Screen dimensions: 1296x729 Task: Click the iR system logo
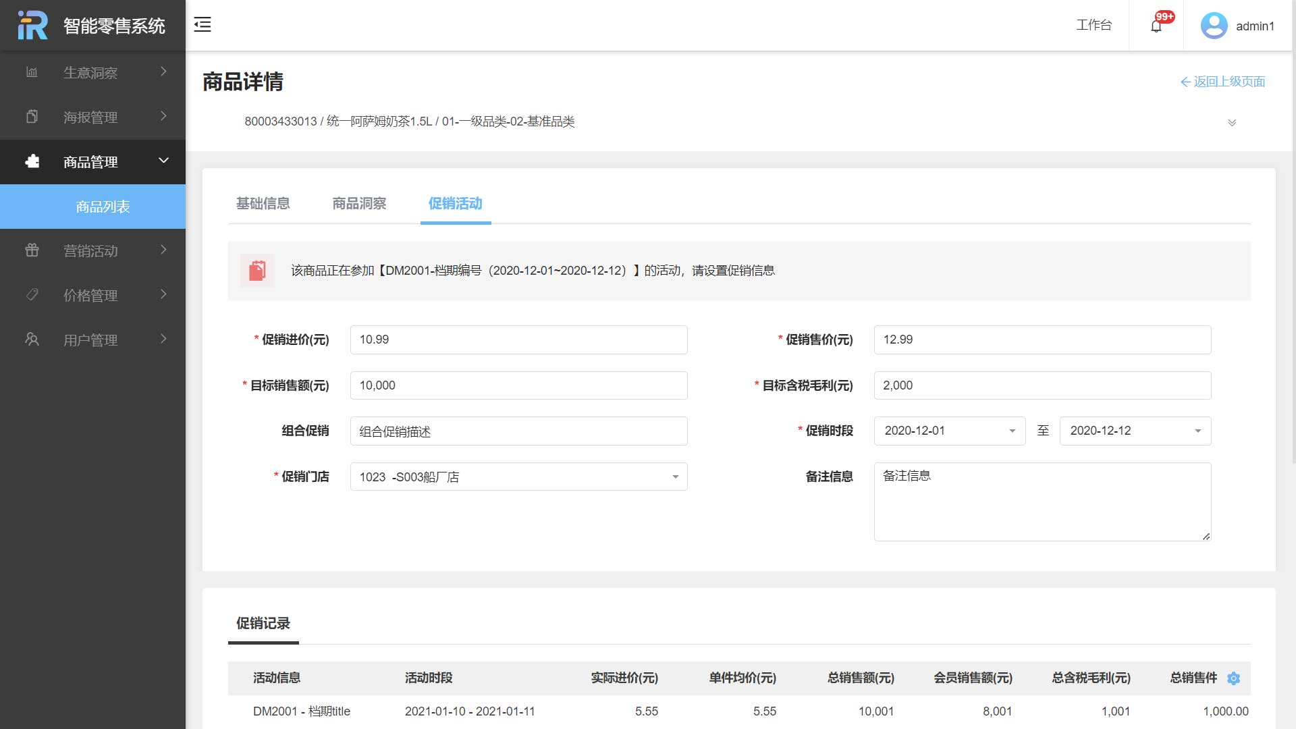[x=32, y=26]
